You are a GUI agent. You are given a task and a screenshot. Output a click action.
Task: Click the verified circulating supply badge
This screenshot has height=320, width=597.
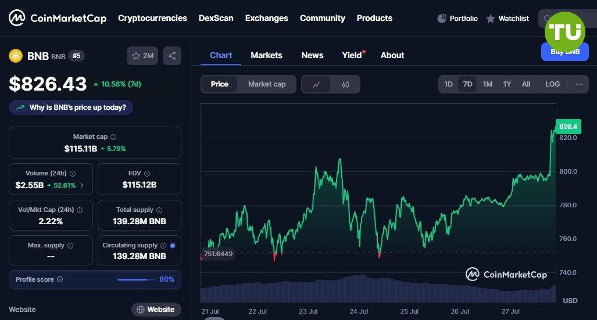point(173,246)
